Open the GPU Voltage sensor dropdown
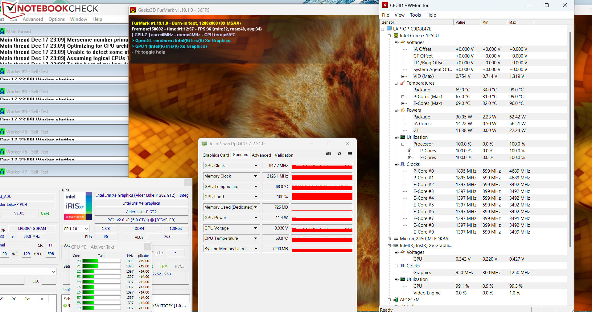Viewport: 592px width, 312px height. (x=256, y=228)
